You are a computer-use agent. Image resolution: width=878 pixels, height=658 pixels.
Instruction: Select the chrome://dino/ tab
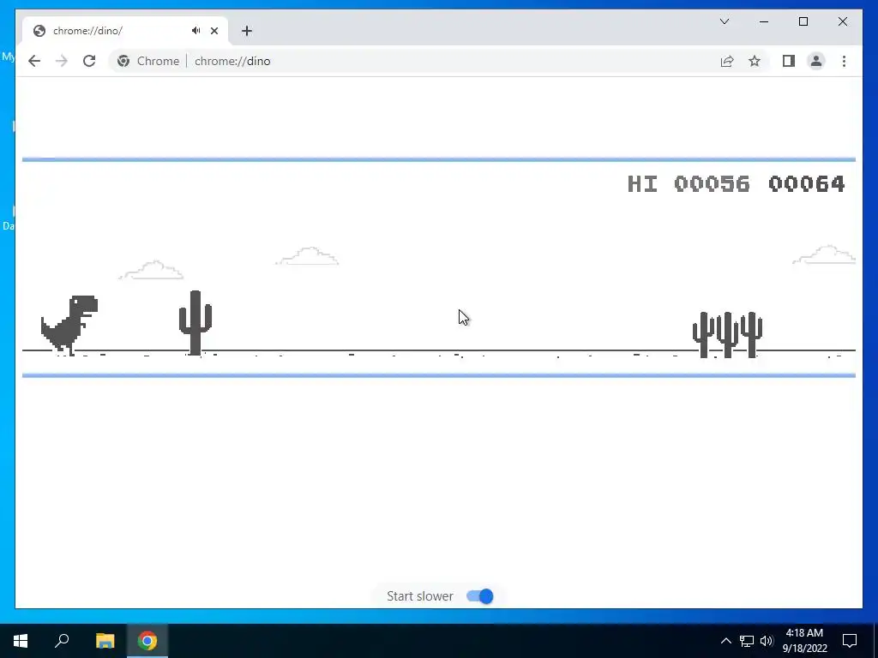point(125,31)
